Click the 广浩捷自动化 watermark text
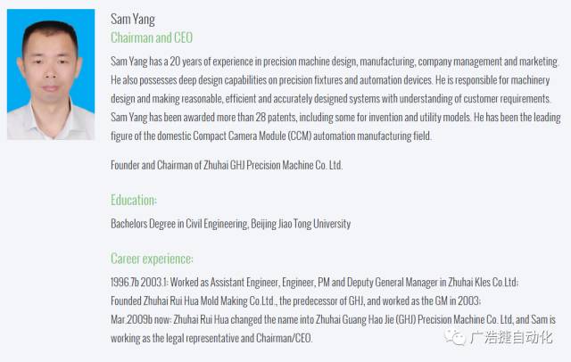Image resolution: width=571 pixels, height=362 pixels. coord(511,338)
